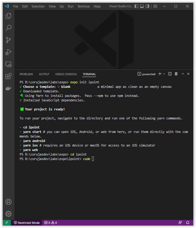Open the Search view in activity bar

tap(8, 28)
